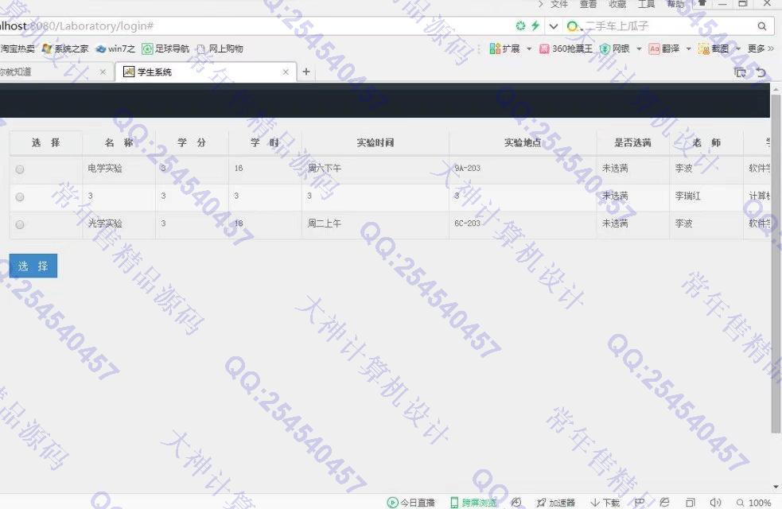Select radio button for 李瑞红 course row
782x509 pixels.
coord(20,196)
